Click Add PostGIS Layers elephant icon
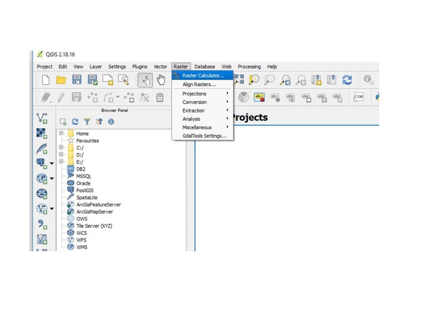 pos(42,164)
